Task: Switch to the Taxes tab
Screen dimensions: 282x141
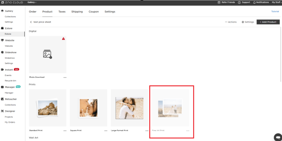Action: [62, 12]
